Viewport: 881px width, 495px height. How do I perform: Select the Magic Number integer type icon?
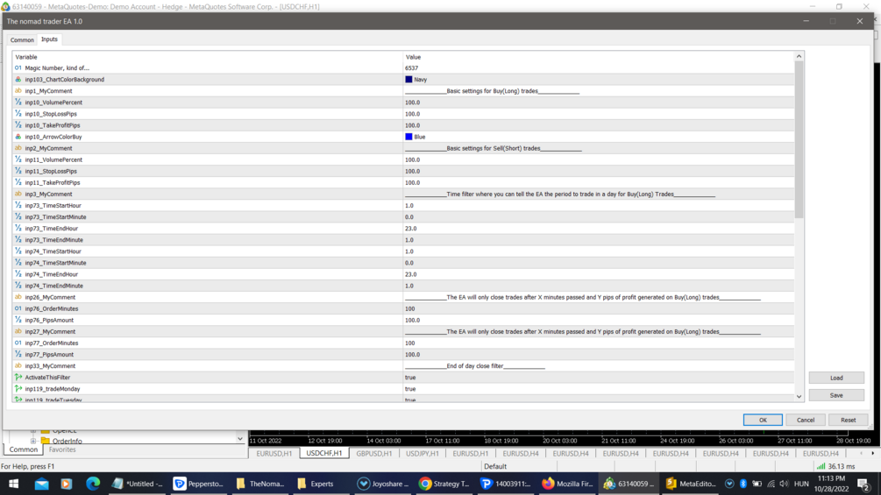point(18,68)
